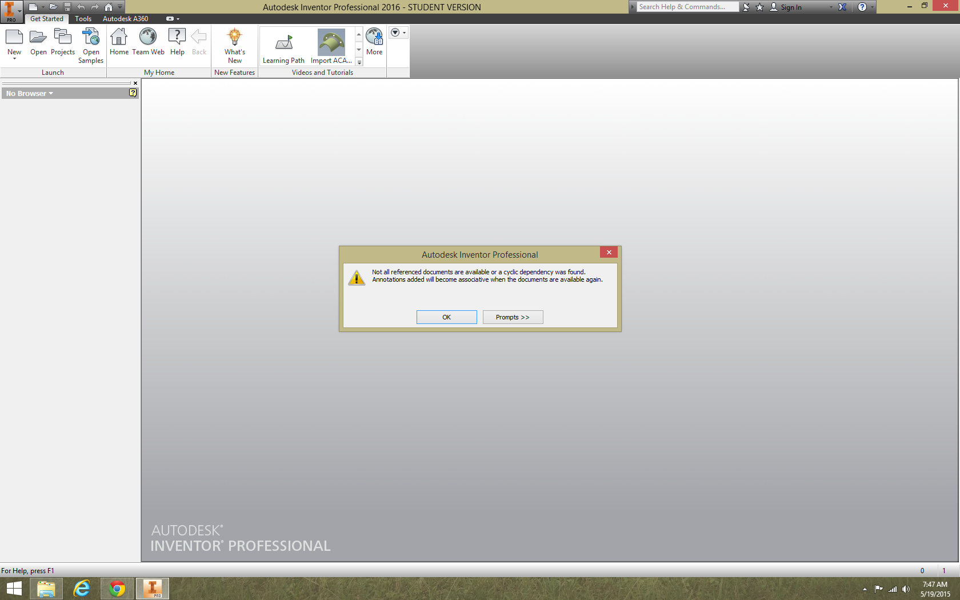Click OK in the warning dialog
This screenshot has width=960, height=600.
tap(446, 317)
